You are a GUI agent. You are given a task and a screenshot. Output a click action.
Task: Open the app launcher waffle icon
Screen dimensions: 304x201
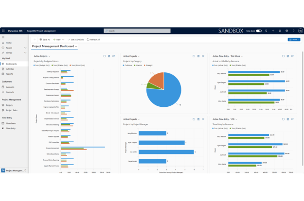(x=3, y=31)
